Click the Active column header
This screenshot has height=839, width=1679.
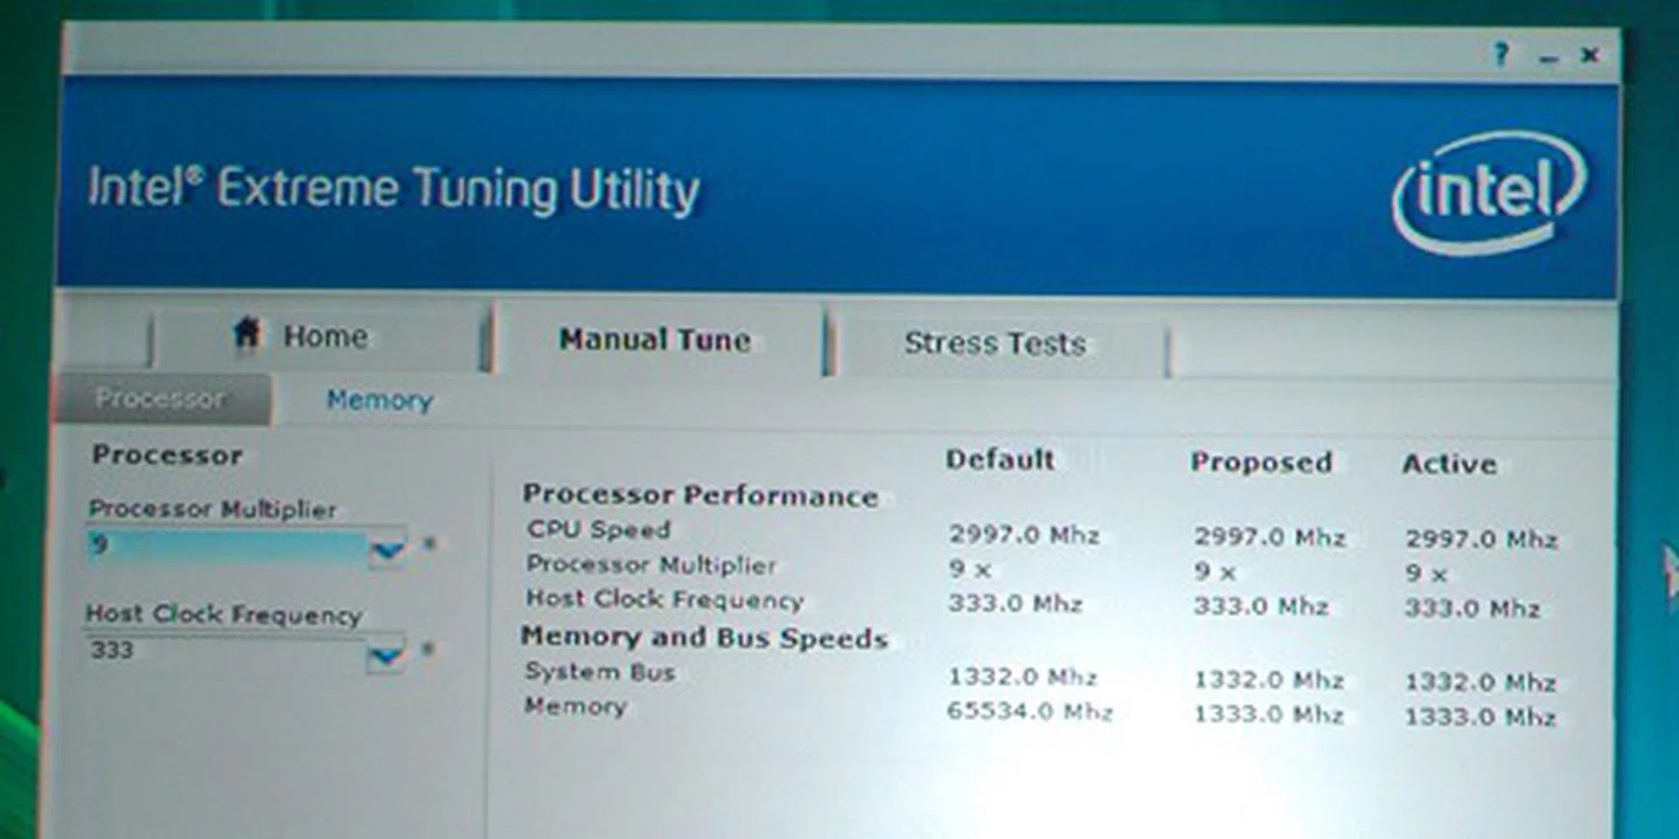tap(1449, 464)
